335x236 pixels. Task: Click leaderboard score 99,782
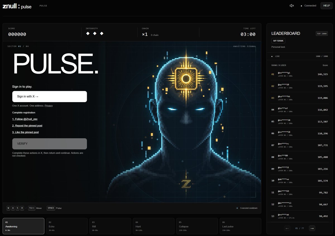(x=324, y=192)
